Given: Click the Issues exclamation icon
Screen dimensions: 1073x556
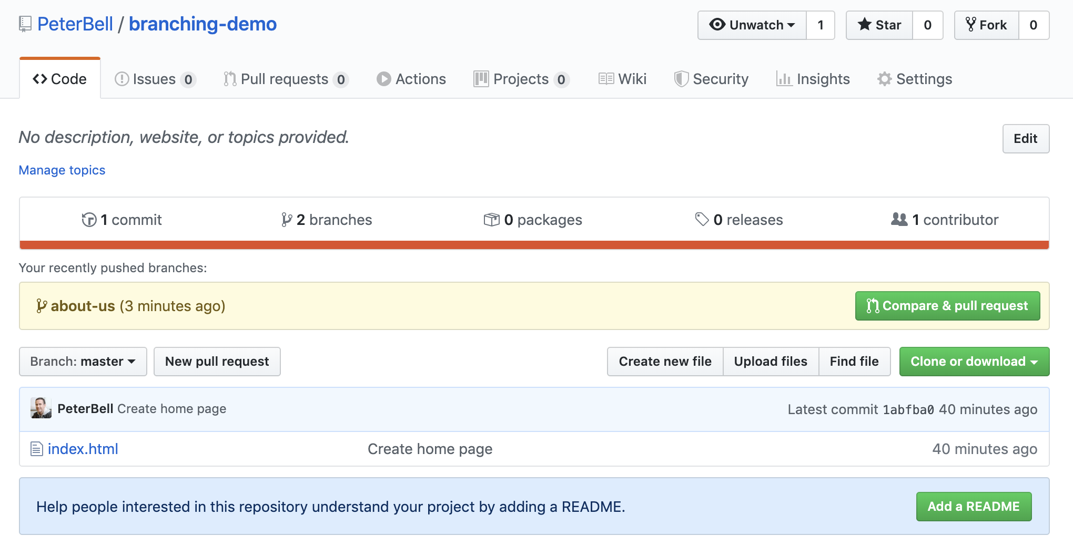Looking at the screenshot, I should coord(122,79).
